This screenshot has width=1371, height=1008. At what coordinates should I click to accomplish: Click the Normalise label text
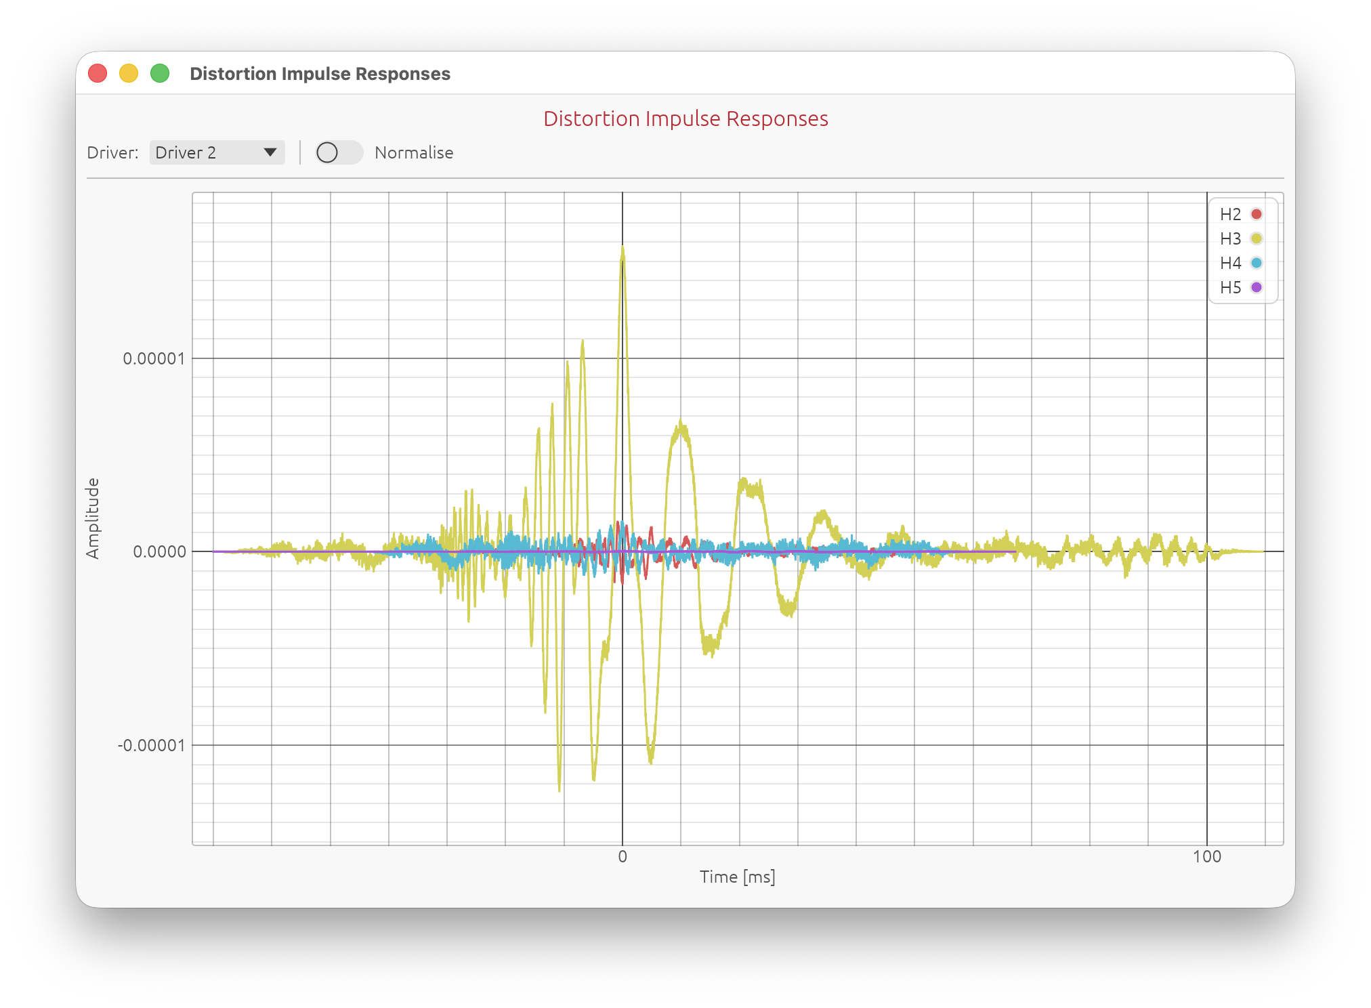(414, 152)
